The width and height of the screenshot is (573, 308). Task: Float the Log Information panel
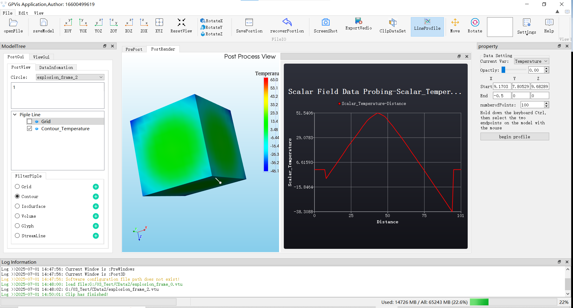[559, 262]
